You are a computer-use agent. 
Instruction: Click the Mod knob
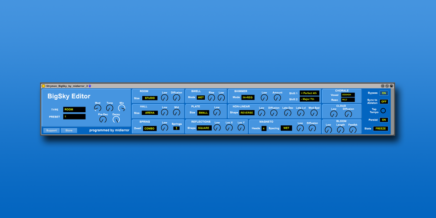coord(98,108)
